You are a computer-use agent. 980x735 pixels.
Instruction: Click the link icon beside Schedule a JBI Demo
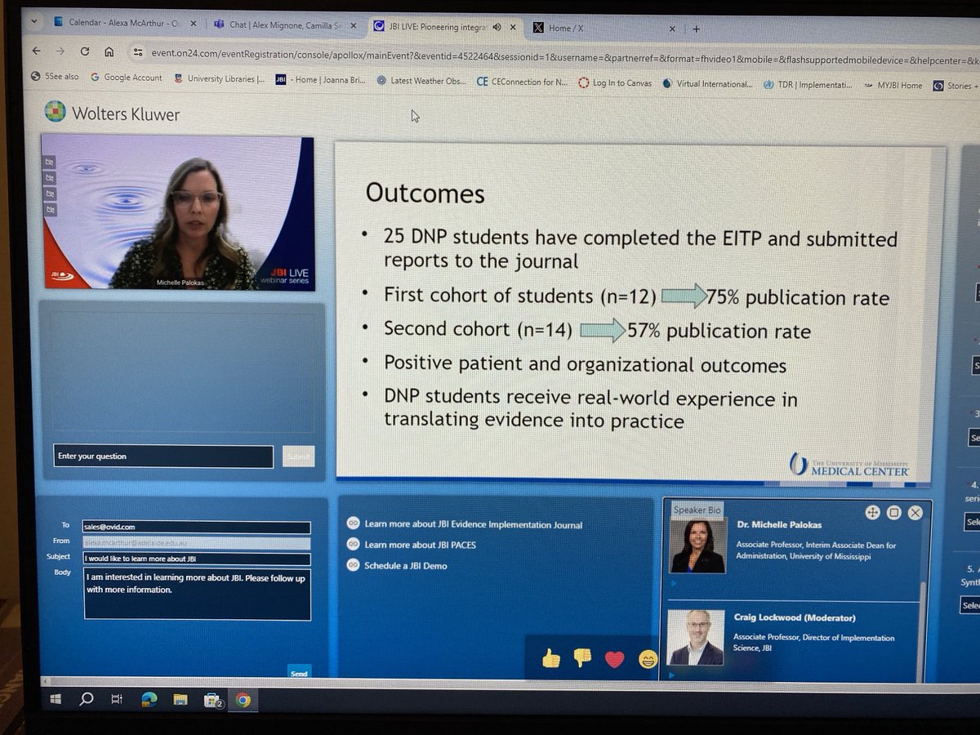tap(354, 565)
